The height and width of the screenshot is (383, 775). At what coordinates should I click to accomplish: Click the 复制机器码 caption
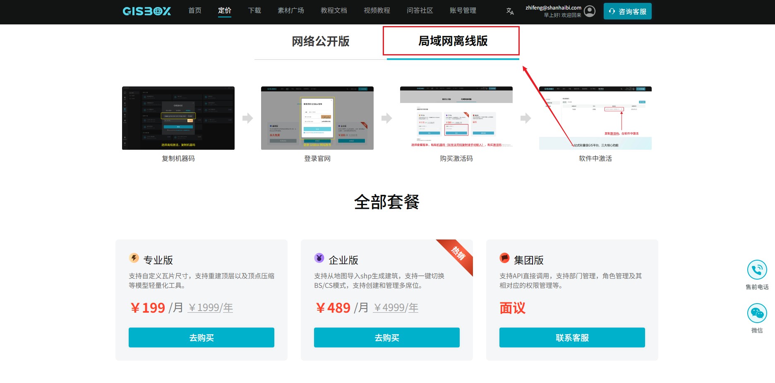pos(178,158)
